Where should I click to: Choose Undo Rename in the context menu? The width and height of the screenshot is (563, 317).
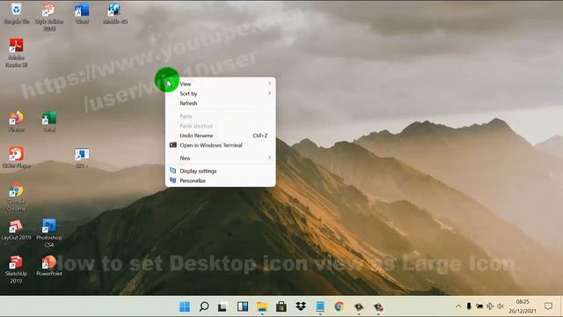(x=221, y=136)
